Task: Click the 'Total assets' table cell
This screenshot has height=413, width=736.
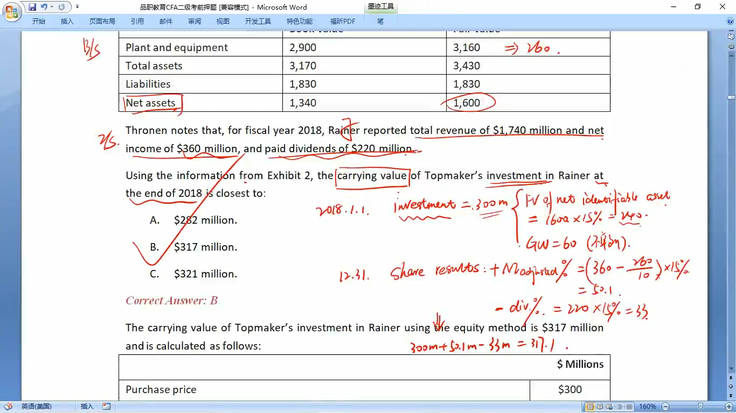Action: point(200,66)
